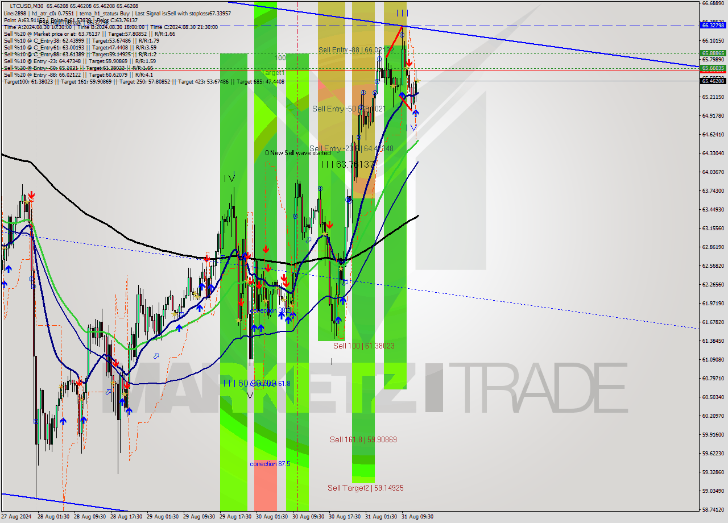Select 'Sell %10 @ Entry -23' line
The width and height of the screenshot is (728, 523).
80,61
